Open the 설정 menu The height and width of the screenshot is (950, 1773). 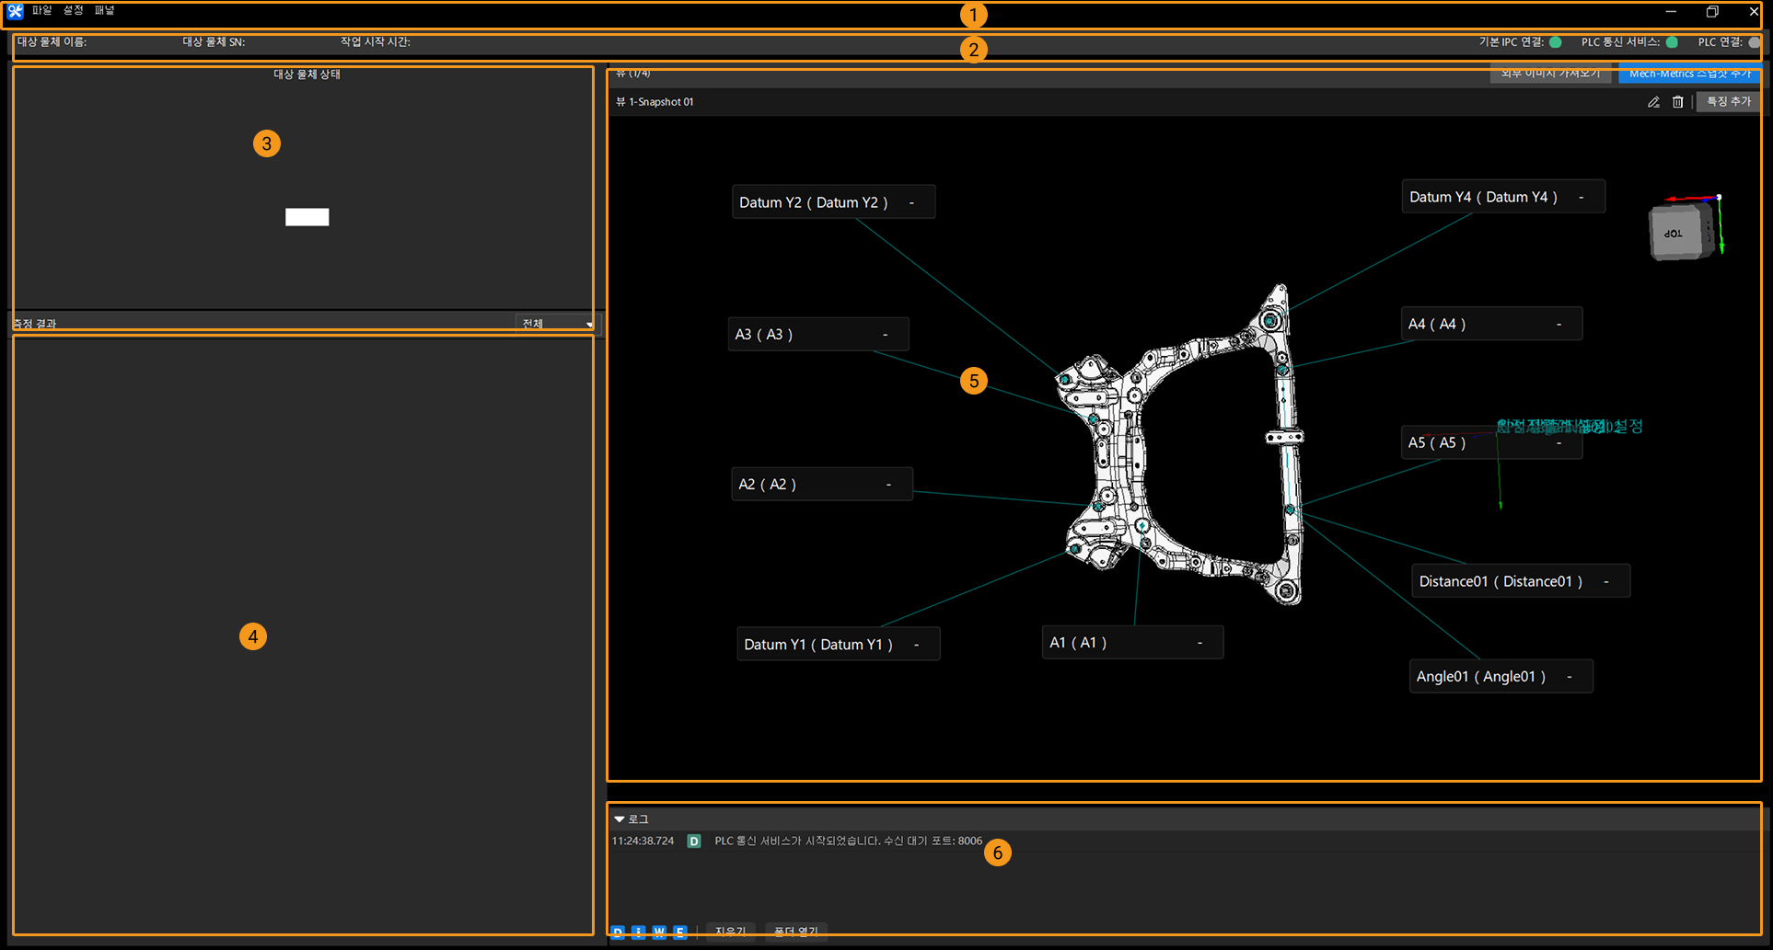(x=74, y=11)
